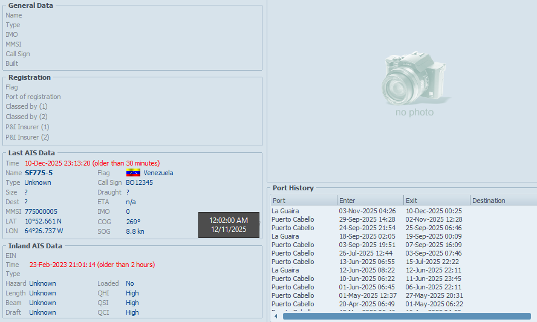
Task: Click the Beam value Unknown
Action: (42, 303)
